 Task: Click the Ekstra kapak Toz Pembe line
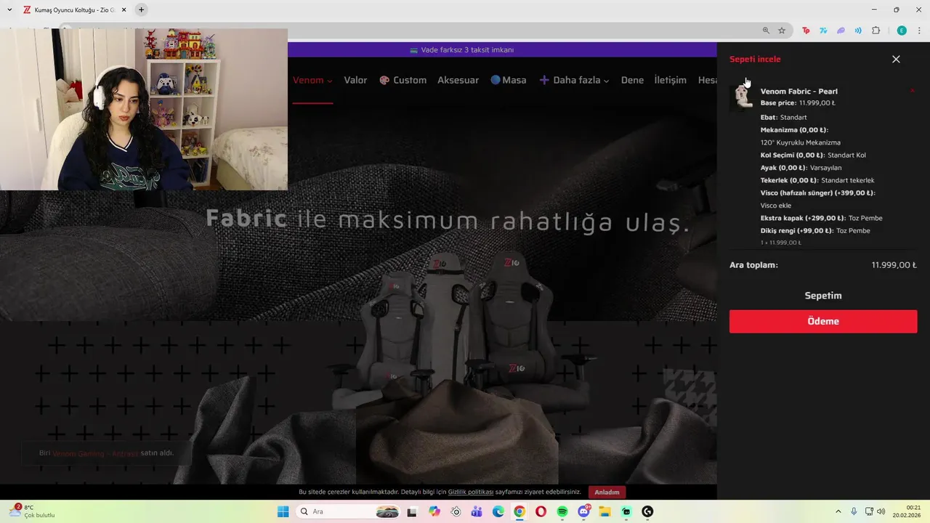point(821,218)
